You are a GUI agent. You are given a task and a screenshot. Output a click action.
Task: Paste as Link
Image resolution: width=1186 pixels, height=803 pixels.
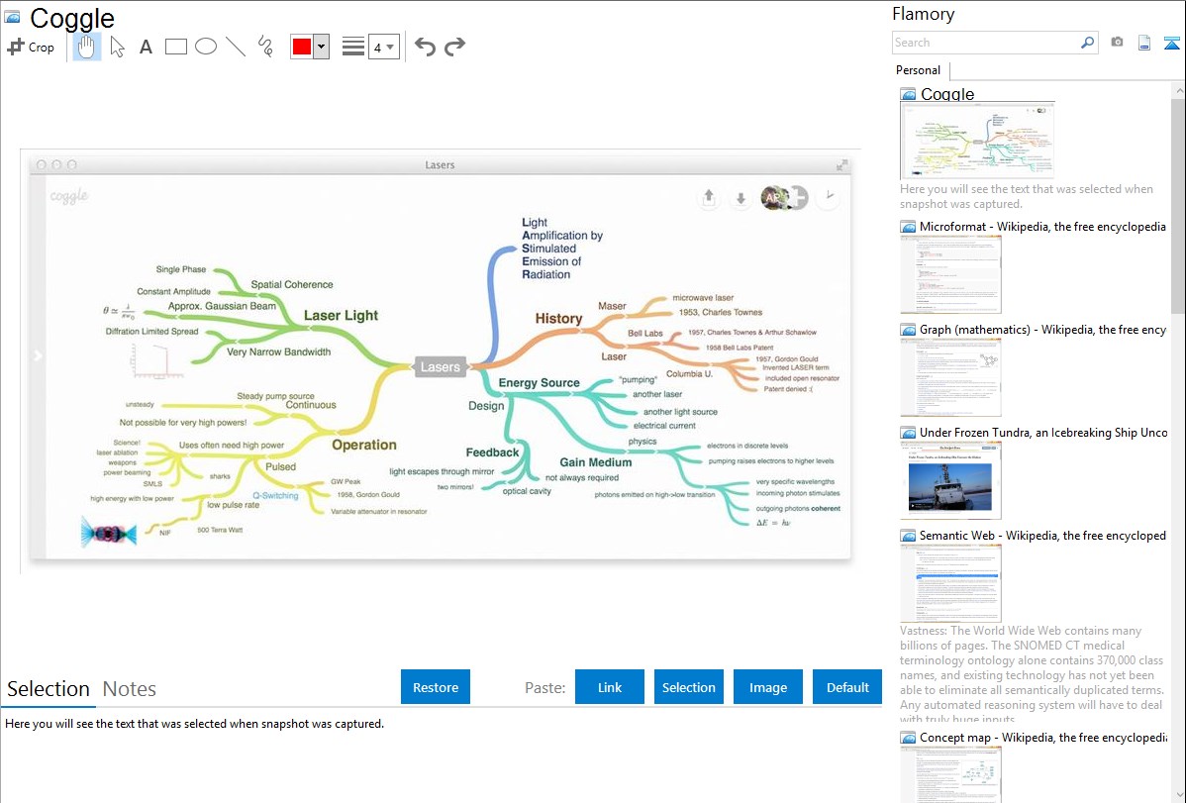click(610, 687)
